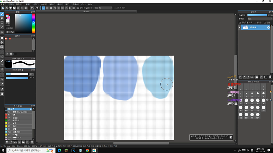Viewport: 273px width, 153px height.
Task: Open the layer settings gear icon
Action: tap(268, 27)
